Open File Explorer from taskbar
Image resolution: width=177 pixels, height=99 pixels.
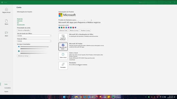[76, 97]
